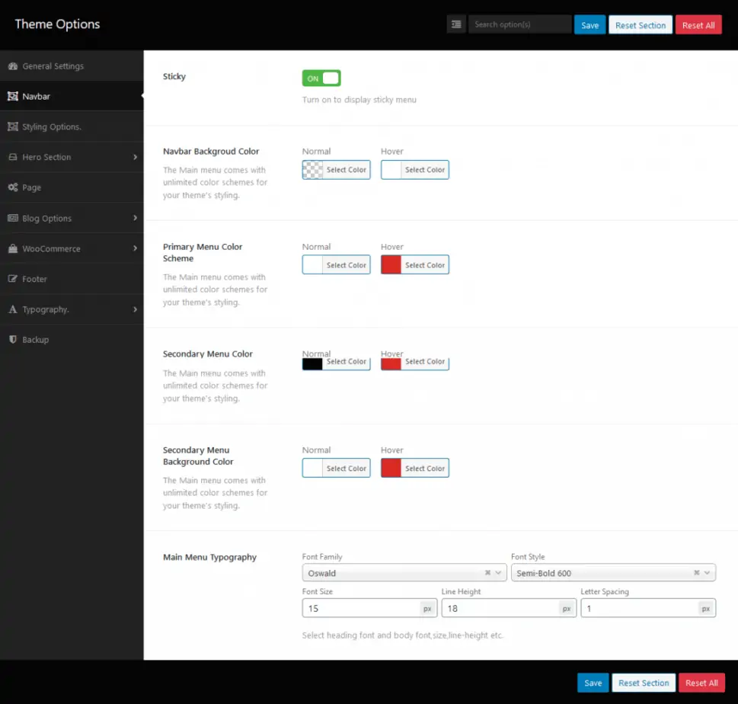Expand the Hero Section submenu arrow
Viewport: 738px width, 704px height.
pos(135,157)
